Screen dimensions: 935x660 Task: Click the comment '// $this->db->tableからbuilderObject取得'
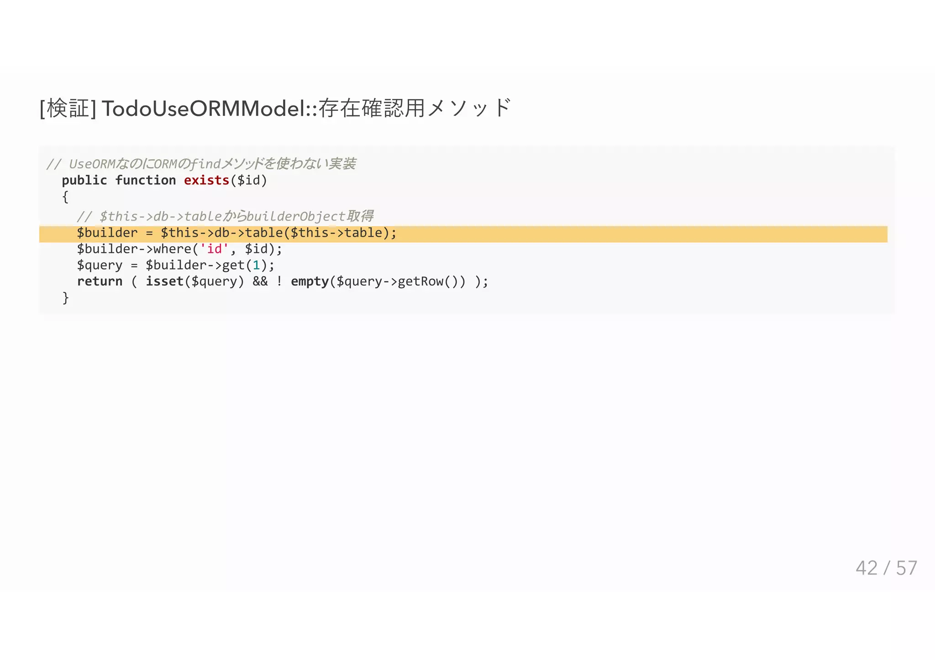click(x=225, y=216)
